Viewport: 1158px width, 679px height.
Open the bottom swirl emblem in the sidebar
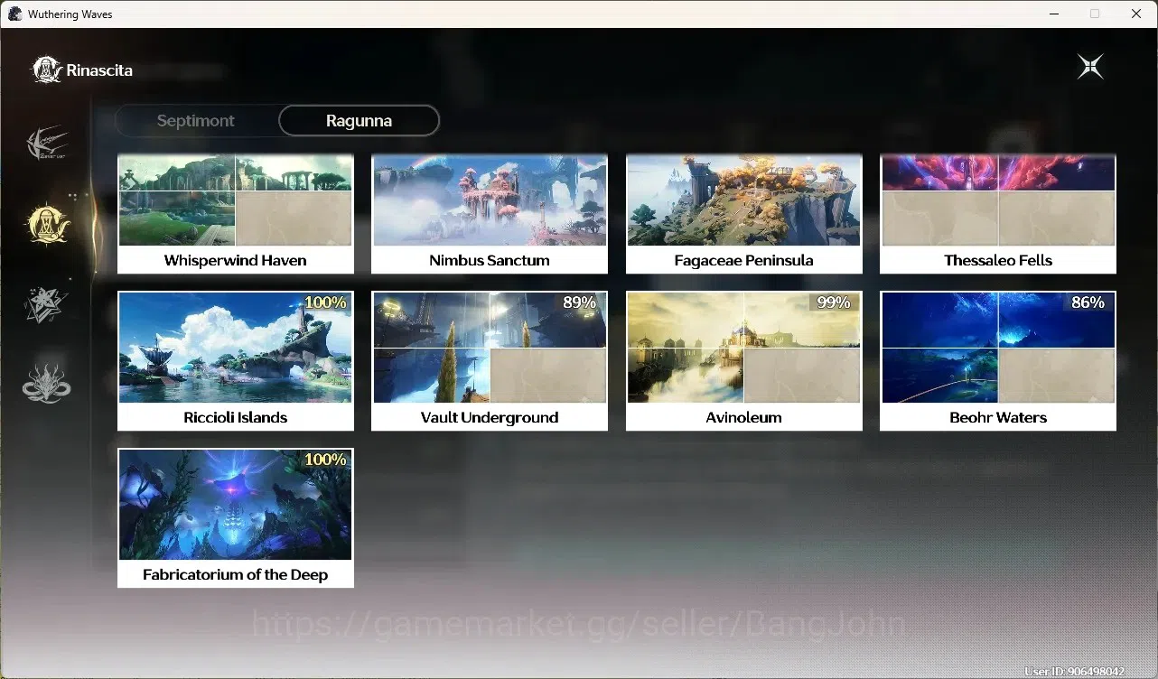click(46, 384)
